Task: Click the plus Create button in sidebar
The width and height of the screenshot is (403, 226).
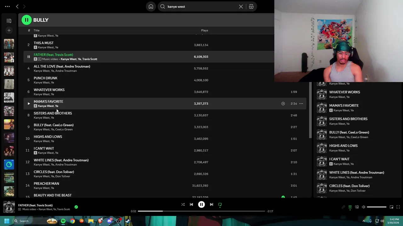Action: click(9, 30)
